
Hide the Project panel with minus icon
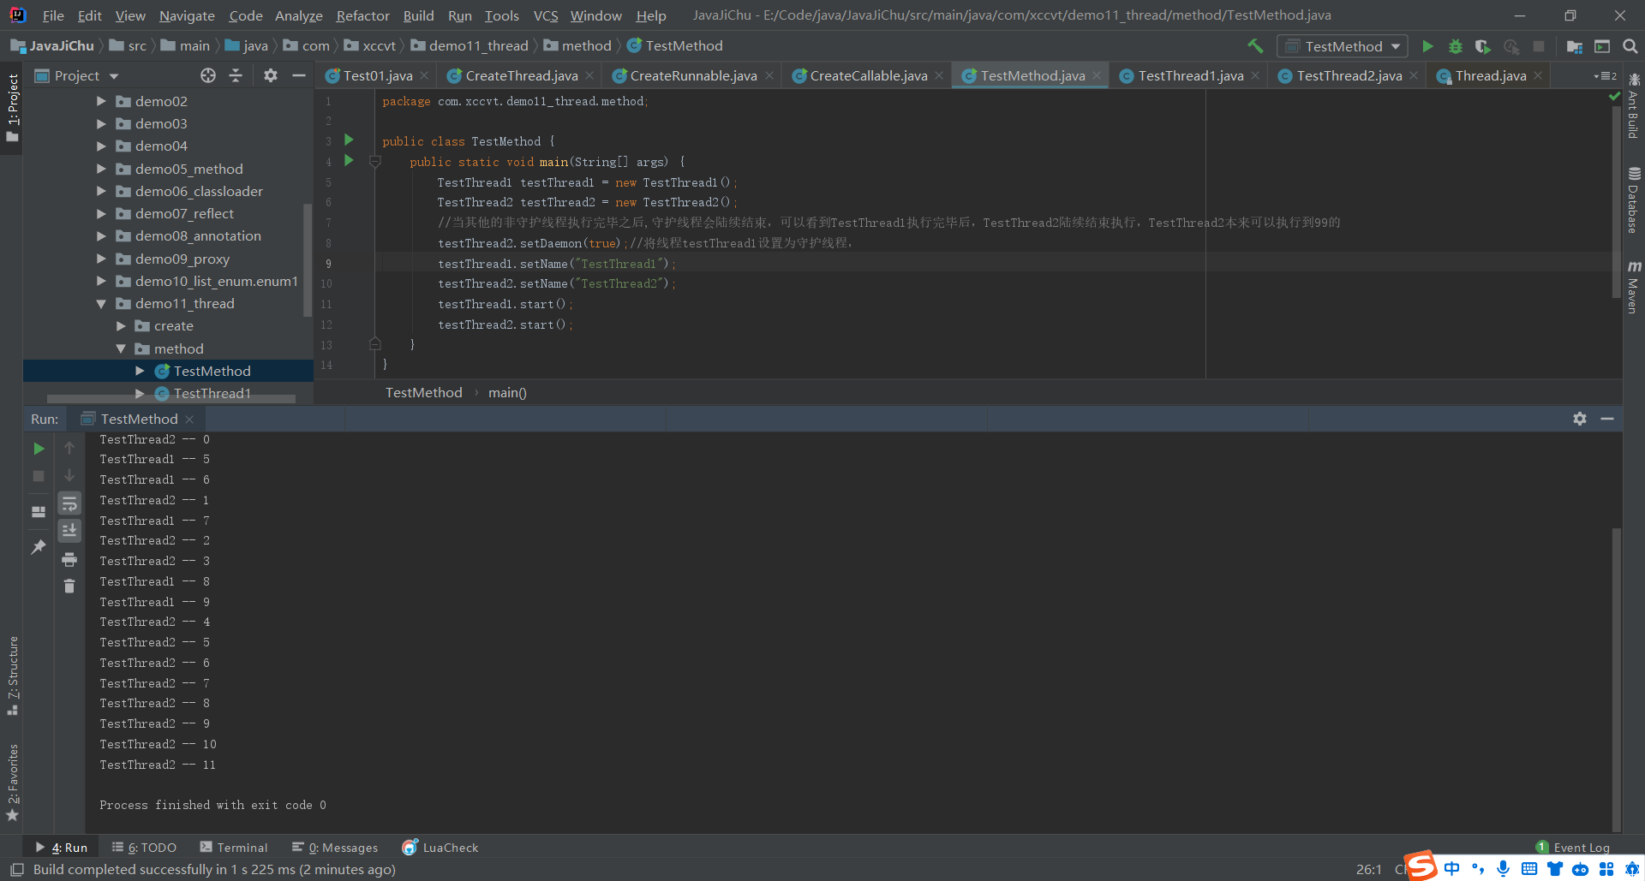click(299, 75)
